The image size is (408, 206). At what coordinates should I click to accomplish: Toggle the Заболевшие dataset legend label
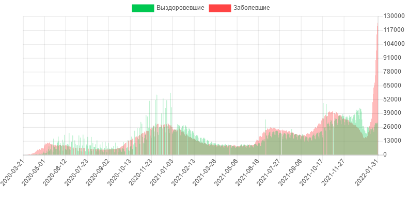[x=252, y=8]
